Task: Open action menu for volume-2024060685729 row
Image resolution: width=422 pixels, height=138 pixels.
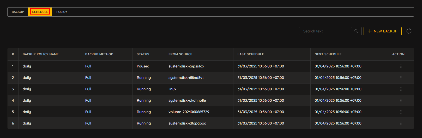Action: [401, 112]
